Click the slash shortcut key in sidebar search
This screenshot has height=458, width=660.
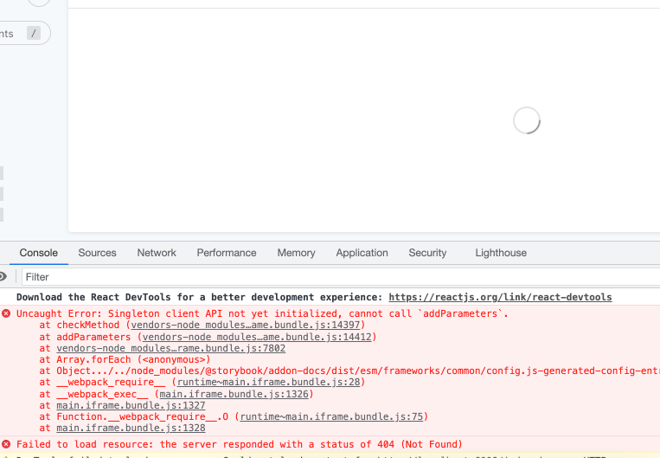click(34, 33)
